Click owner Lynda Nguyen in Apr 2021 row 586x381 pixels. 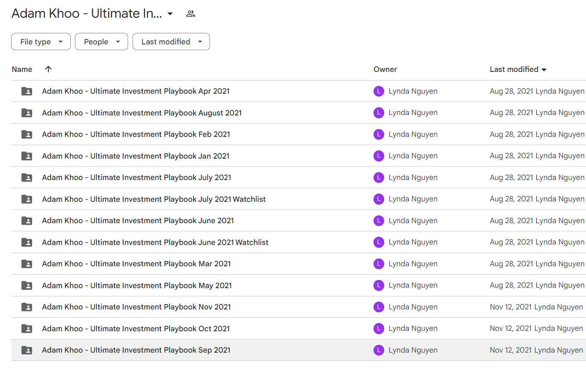(413, 91)
